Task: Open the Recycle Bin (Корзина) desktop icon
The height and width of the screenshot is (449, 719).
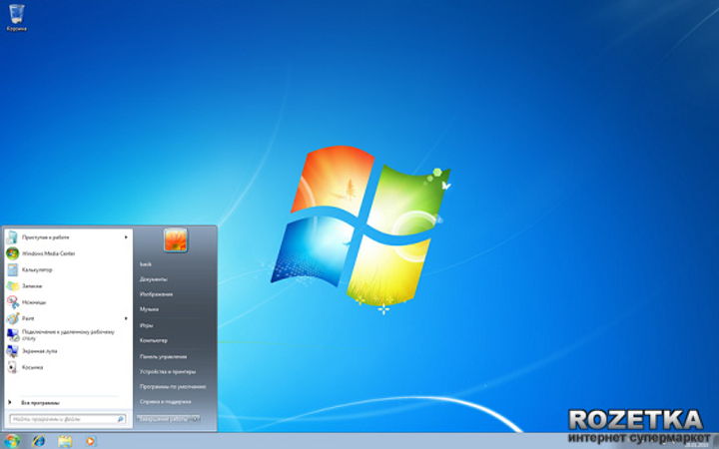Action: pos(17,18)
